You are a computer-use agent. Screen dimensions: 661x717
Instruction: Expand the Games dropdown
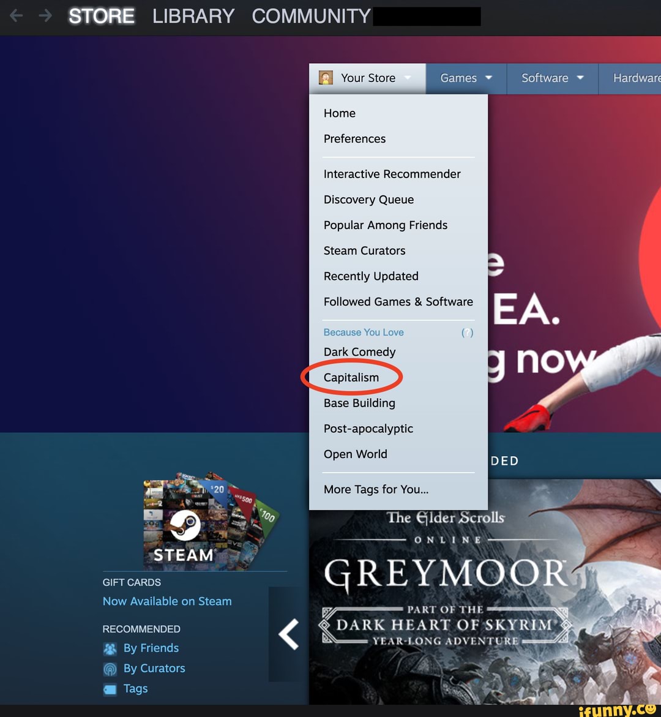pos(465,78)
